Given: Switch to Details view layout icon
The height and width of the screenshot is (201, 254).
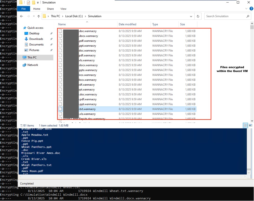Looking at the screenshot, I should coord(245,125).
